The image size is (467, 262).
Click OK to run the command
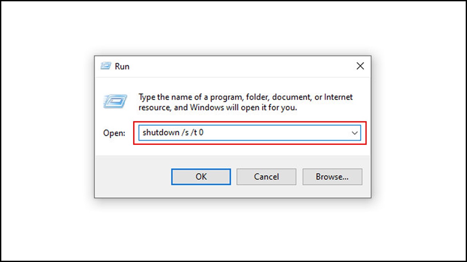pos(201,176)
